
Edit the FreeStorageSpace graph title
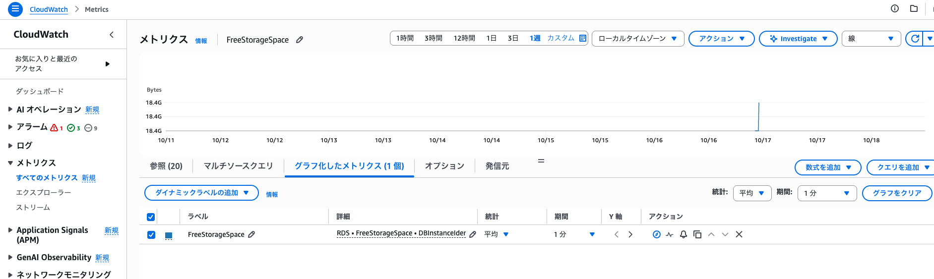point(300,40)
